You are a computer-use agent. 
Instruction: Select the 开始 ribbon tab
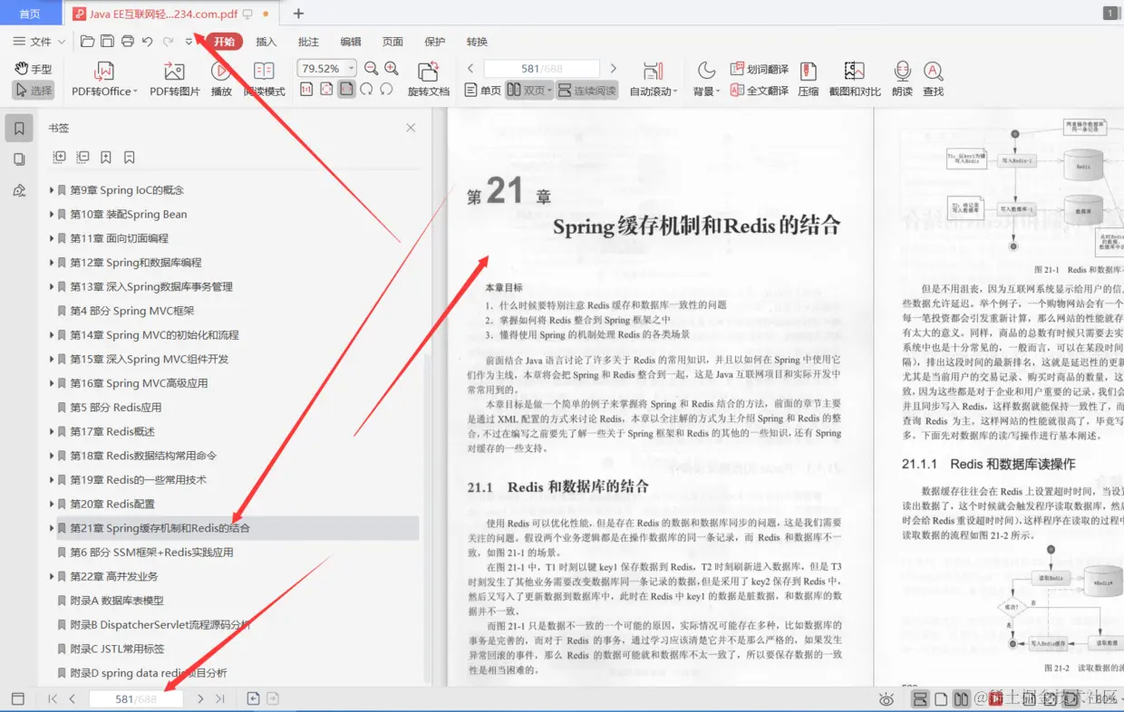click(224, 42)
